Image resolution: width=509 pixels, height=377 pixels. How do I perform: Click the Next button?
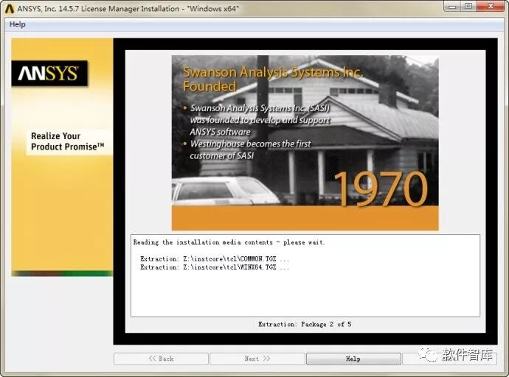tap(257, 359)
